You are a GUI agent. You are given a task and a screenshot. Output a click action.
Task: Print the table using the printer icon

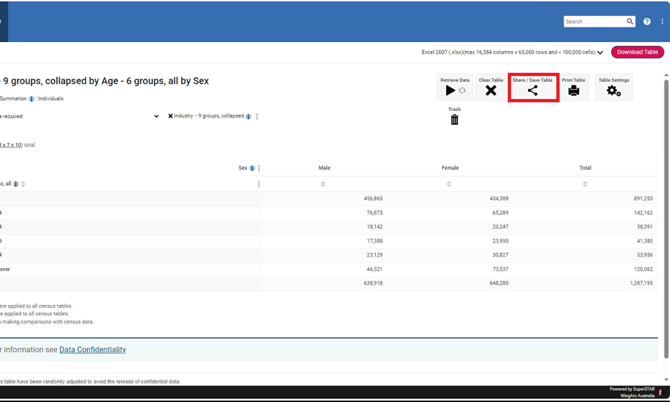[573, 90]
